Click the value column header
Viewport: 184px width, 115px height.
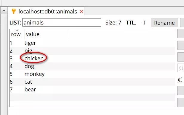pos(33,34)
